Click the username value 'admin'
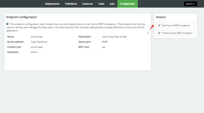The image size is (204, 113). (34, 52)
